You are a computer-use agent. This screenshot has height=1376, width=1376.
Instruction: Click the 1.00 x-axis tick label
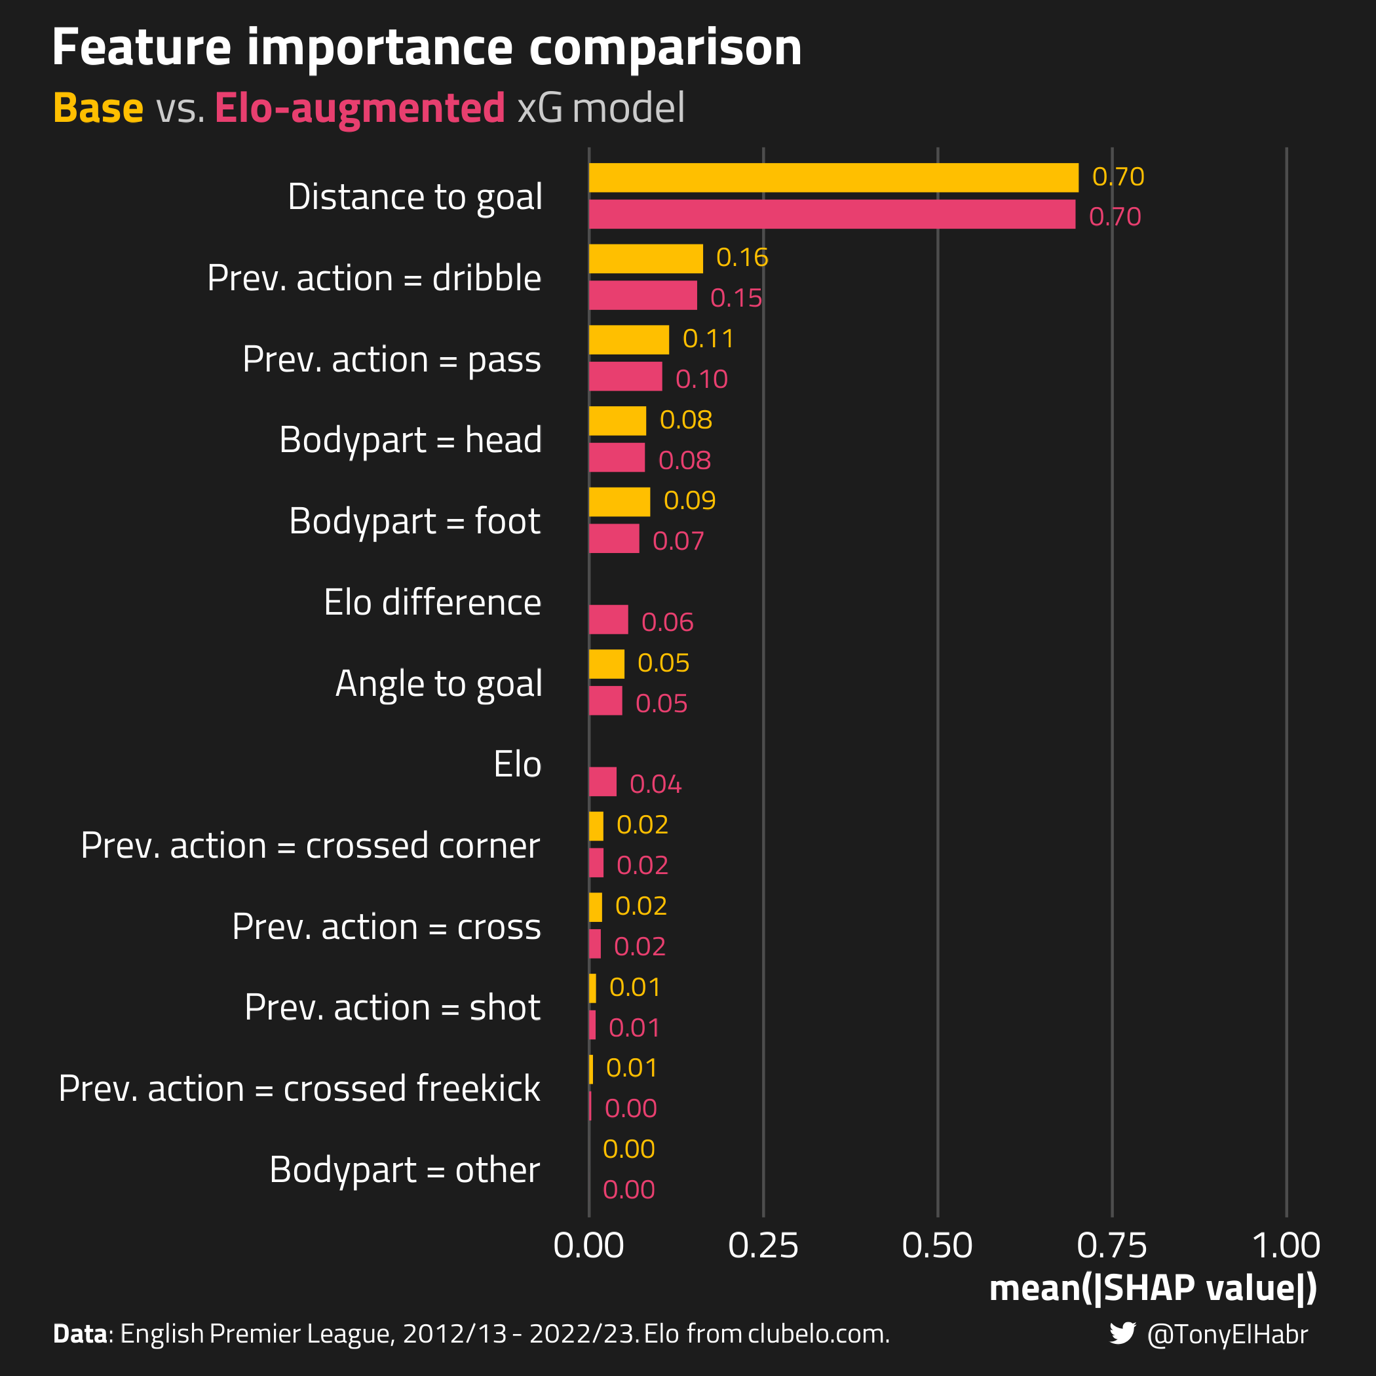[x=1286, y=1246]
